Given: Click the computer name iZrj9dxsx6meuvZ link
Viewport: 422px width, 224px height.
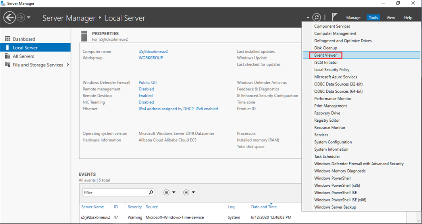Looking at the screenshot, I should pyautogui.click(x=153, y=52).
